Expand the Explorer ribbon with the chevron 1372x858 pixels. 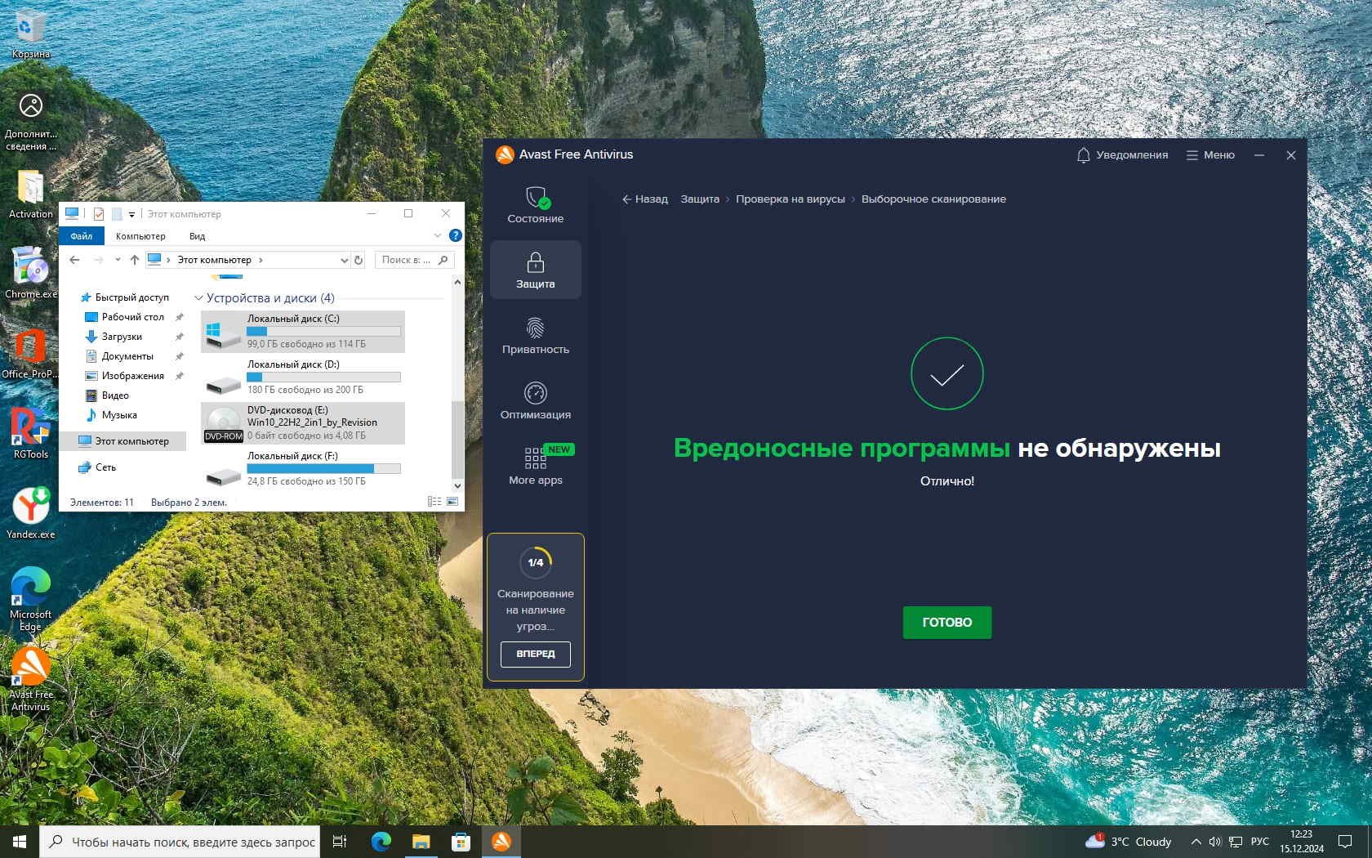(437, 235)
